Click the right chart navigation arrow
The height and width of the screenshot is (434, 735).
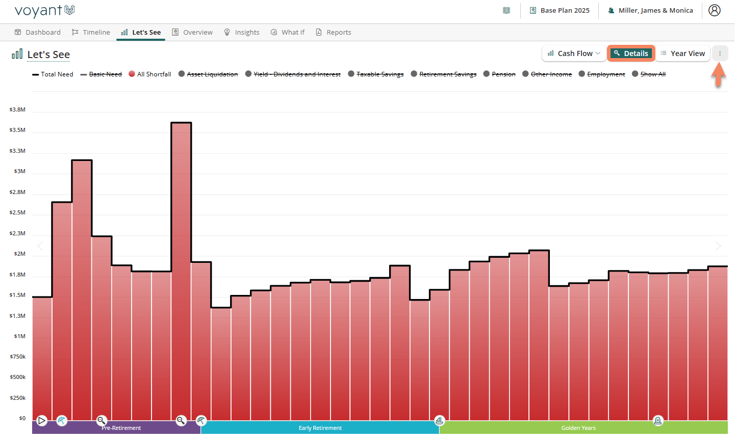(718, 247)
